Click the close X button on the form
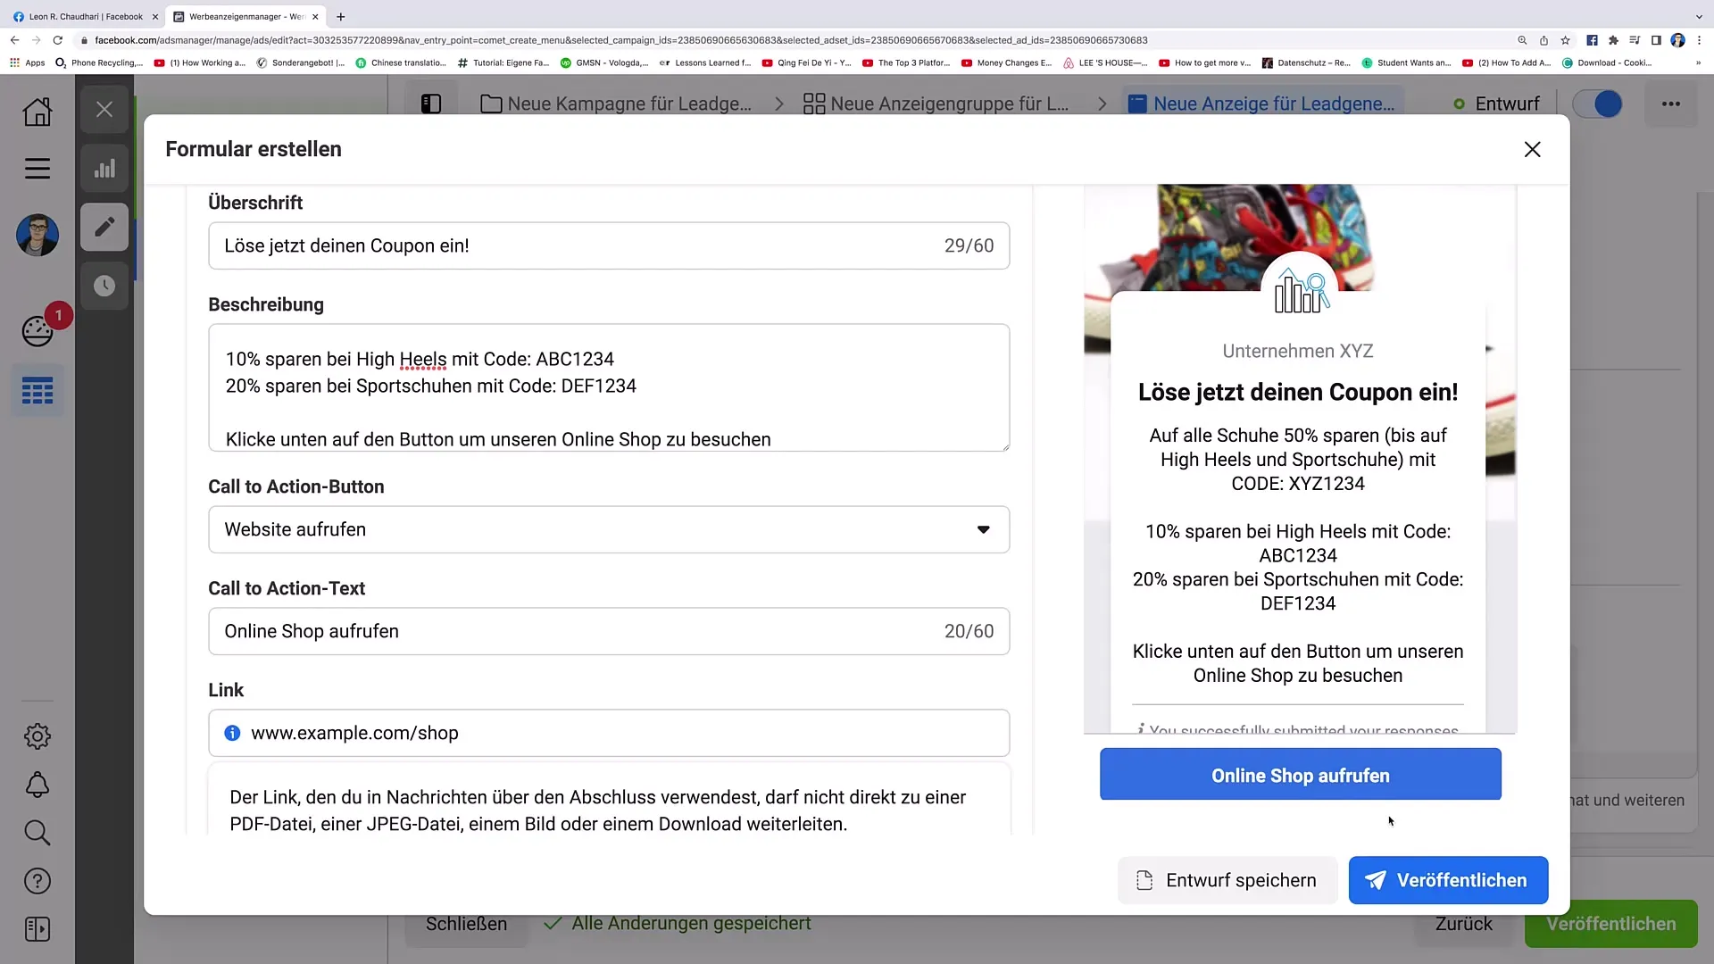 [1533, 148]
